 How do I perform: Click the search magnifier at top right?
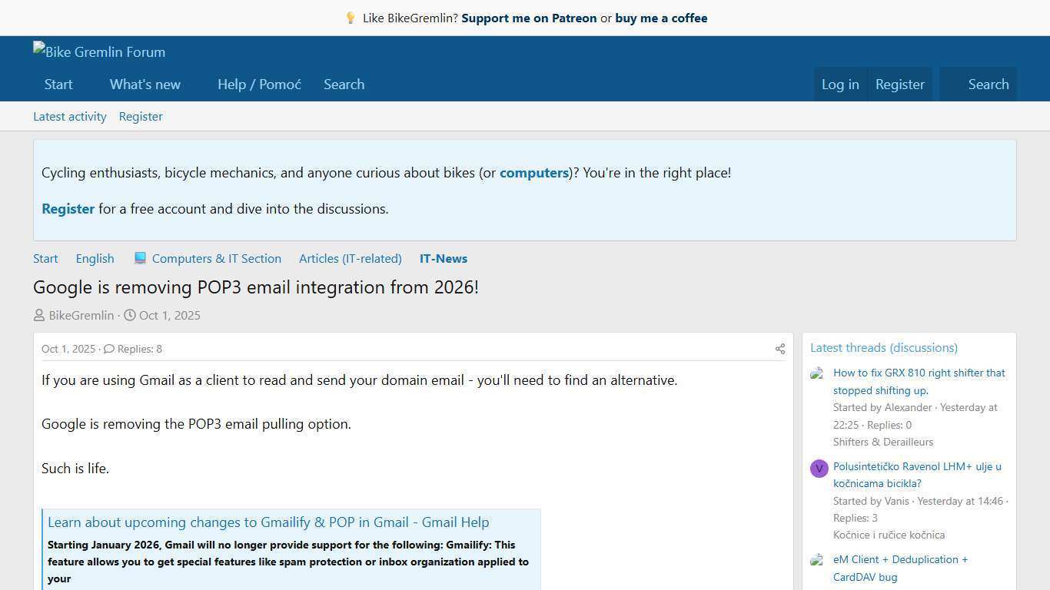pos(989,85)
